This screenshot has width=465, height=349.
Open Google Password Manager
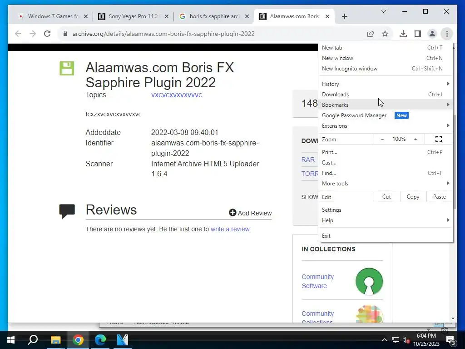pos(386,115)
